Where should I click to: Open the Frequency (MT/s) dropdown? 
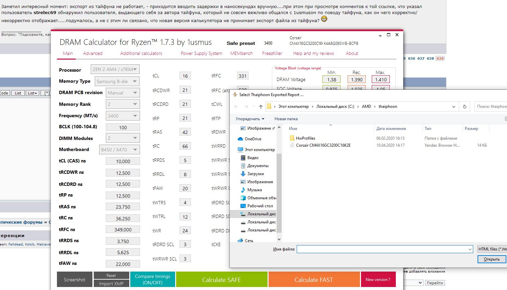123,116
